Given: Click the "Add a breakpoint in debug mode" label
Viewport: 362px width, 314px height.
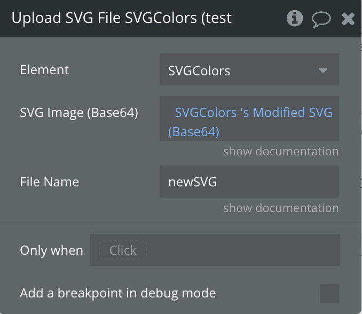Looking at the screenshot, I should 117,293.
